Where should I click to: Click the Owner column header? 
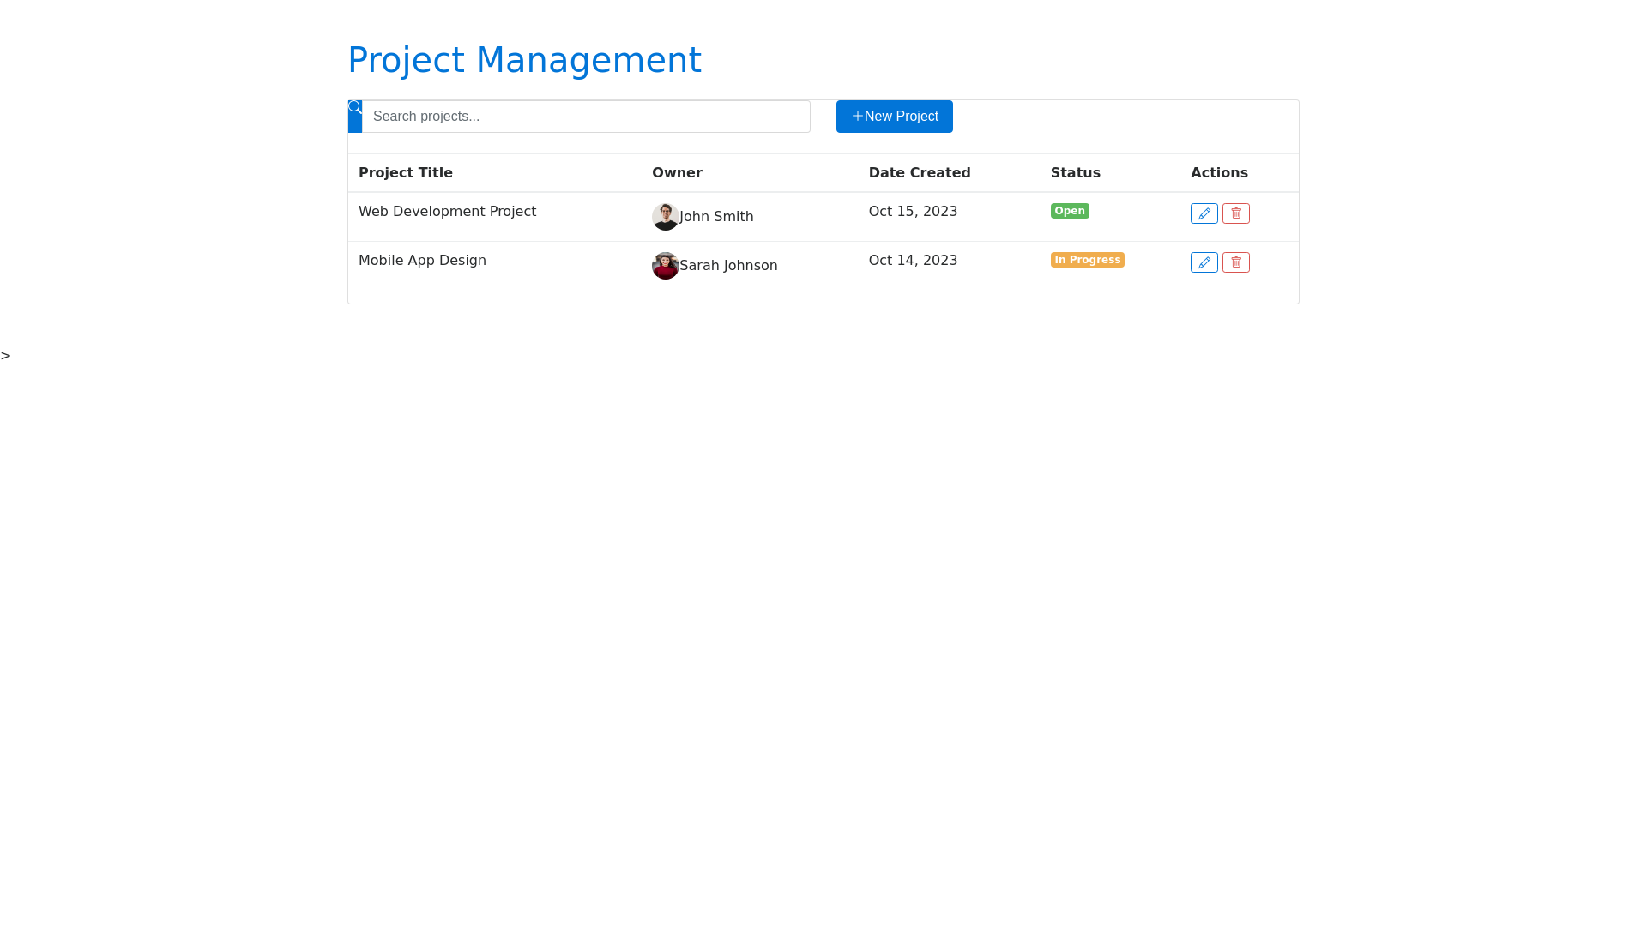(676, 173)
